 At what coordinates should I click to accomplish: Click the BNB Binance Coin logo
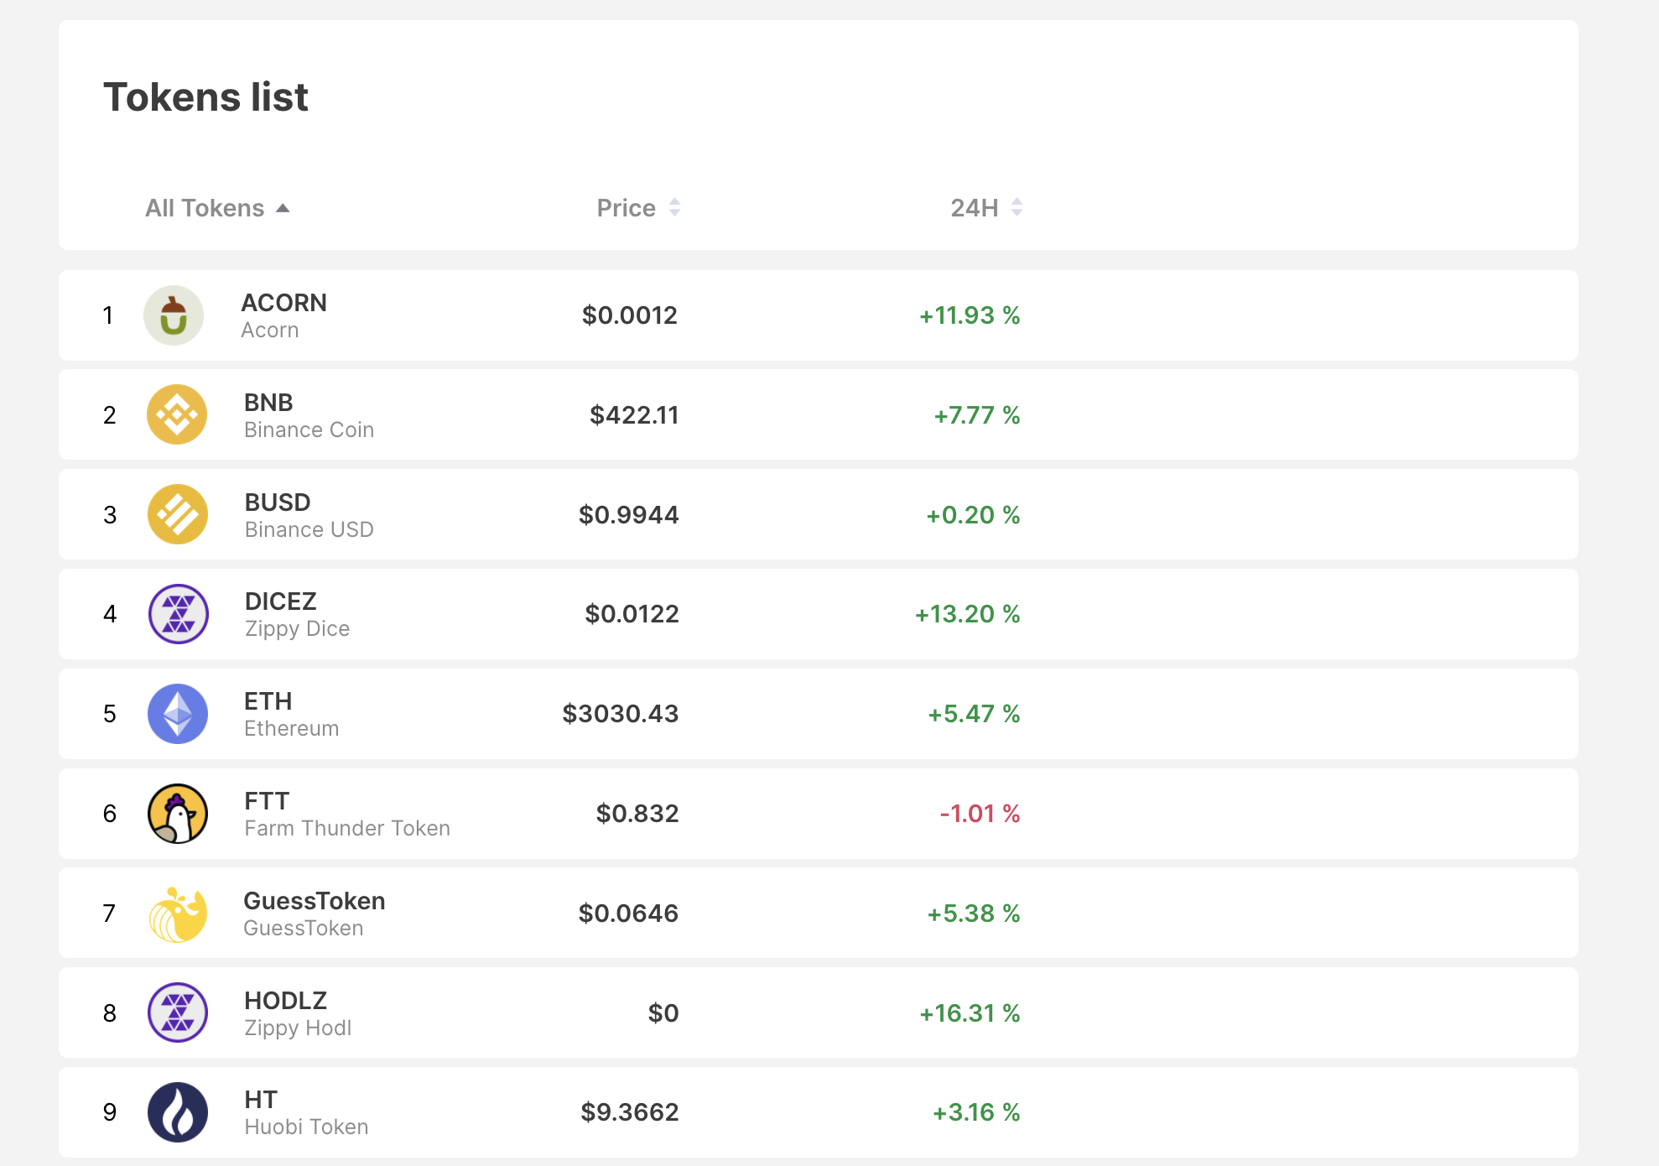tap(177, 414)
